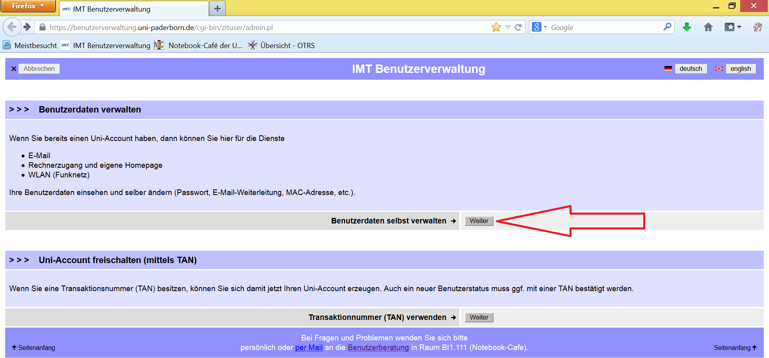769x358 pixels.
Task: Click the Abbrechen button
Action: (x=39, y=68)
